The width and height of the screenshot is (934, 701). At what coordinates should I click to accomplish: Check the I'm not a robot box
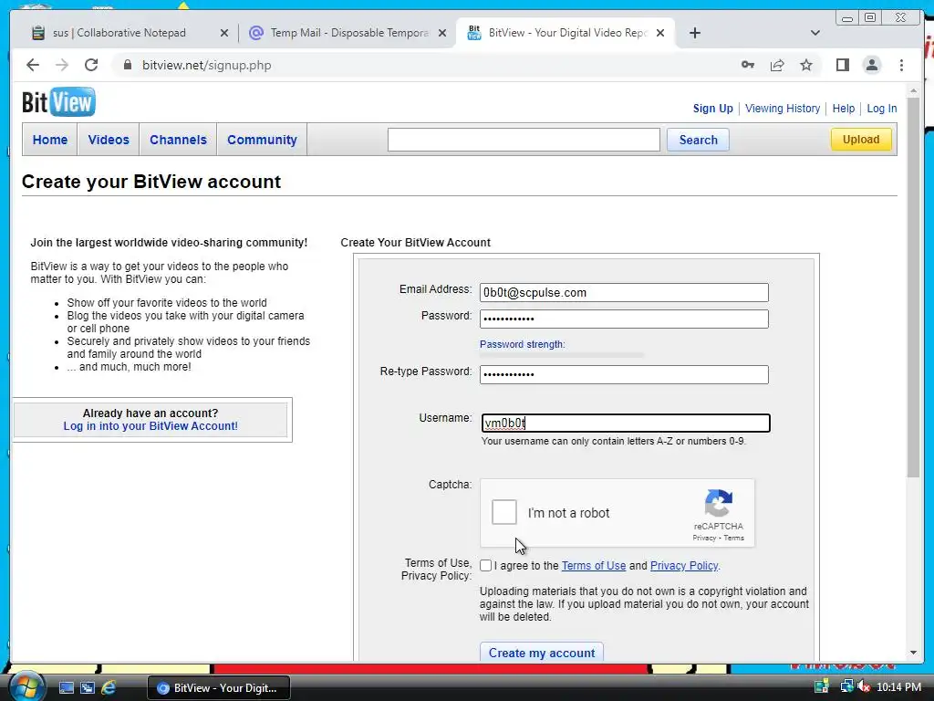tap(503, 512)
